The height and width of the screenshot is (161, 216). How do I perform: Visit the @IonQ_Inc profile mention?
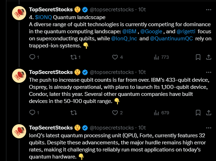coord(124,39)
